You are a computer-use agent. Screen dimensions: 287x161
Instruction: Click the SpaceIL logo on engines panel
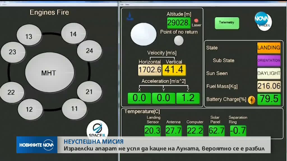pos(97,130)
